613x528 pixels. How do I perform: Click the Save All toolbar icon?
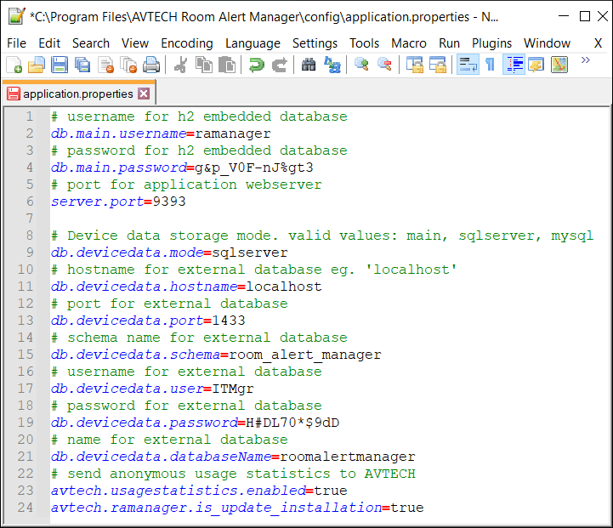(82, 65)
